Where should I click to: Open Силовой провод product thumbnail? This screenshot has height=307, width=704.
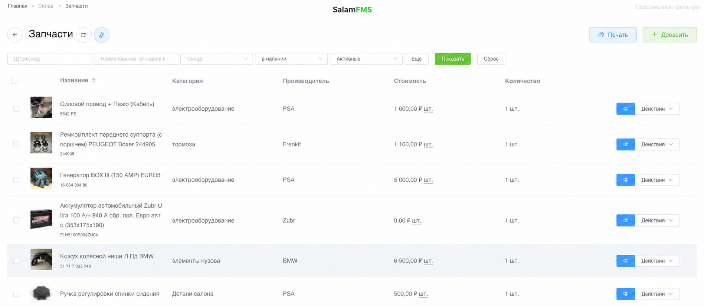click(41, 107)
